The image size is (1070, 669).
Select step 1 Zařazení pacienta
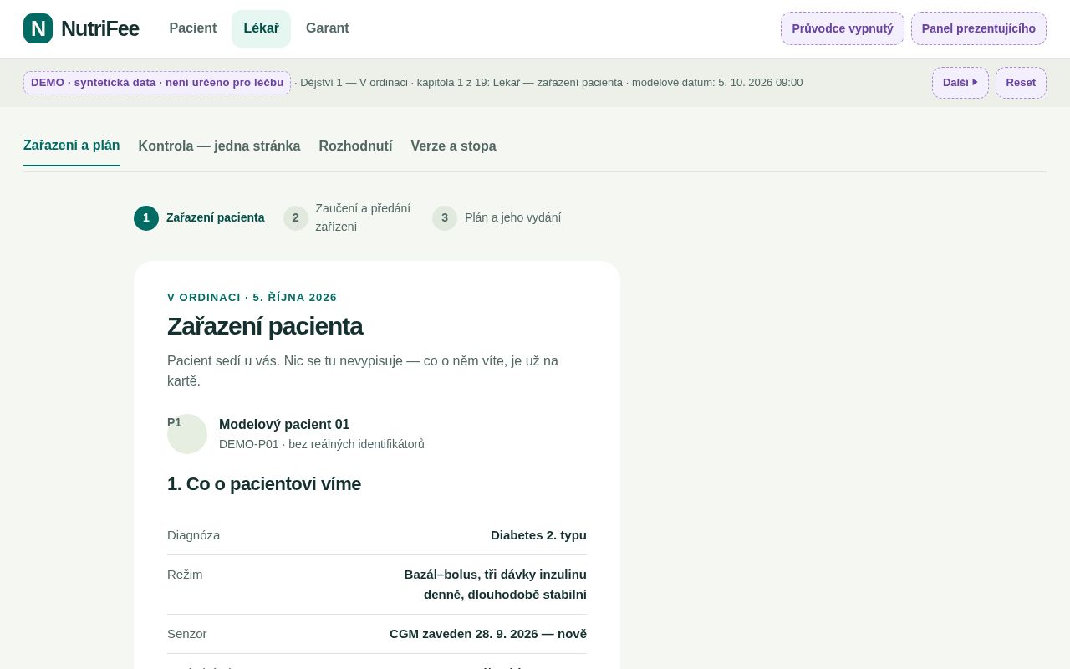(199, 217)
